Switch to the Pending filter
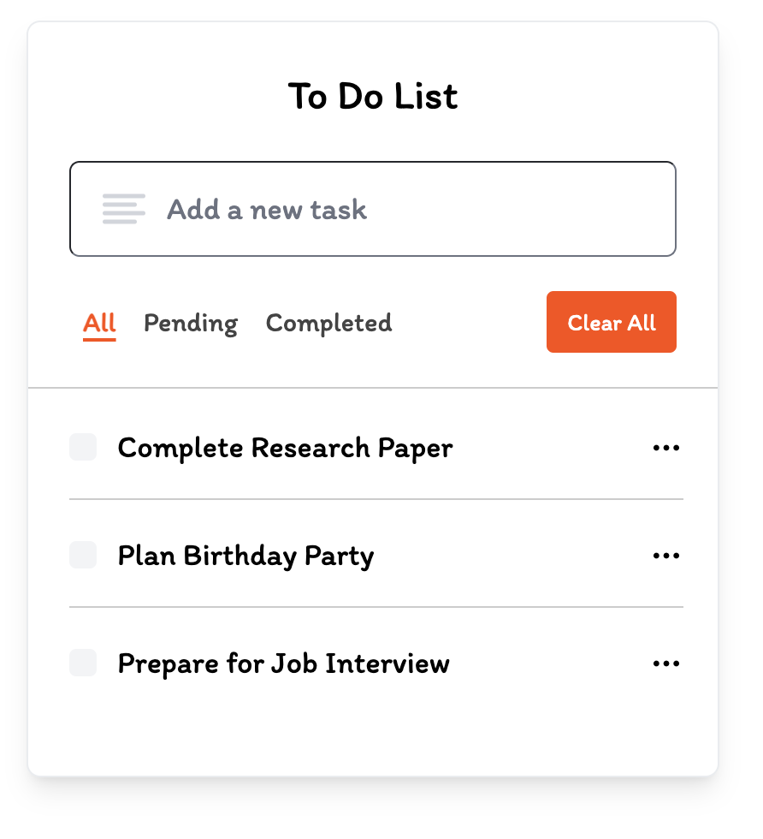The width and height of the screenshot is (763, 839). coord(190,323)
